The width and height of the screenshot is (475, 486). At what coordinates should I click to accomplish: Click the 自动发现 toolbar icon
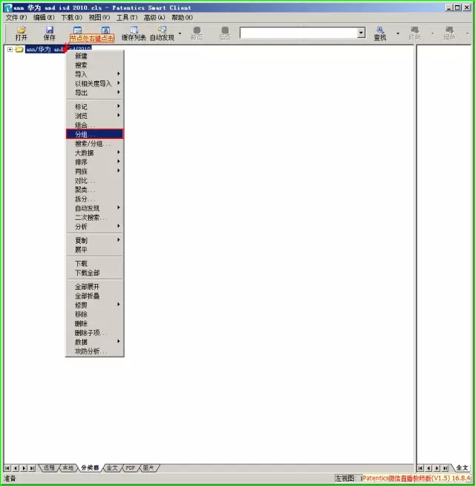pyautogui.click(x=162, y=33)
